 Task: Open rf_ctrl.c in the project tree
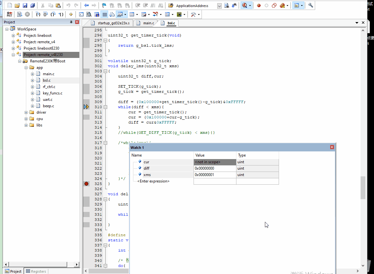point(49,87)
